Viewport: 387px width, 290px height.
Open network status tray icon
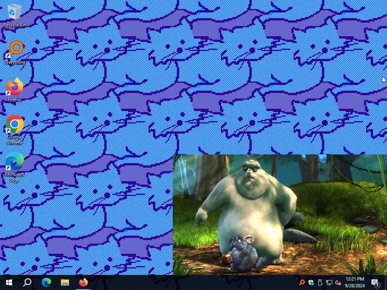pos(329,282)
